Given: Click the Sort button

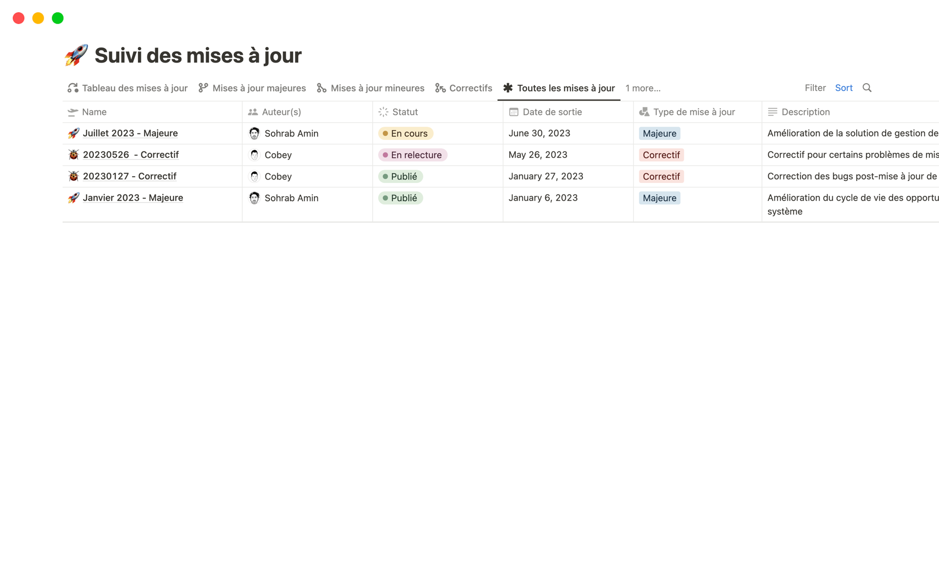Looking at the screenshot, I should click(844, 88).
